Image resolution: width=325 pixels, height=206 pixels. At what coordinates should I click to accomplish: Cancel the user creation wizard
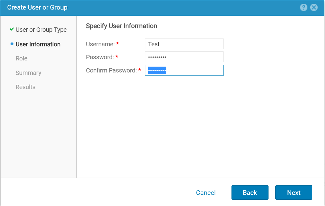tap(206, 193)
